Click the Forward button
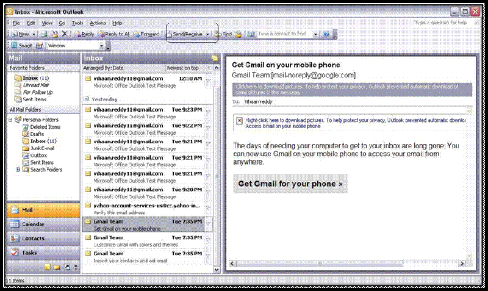 (146, 34)
